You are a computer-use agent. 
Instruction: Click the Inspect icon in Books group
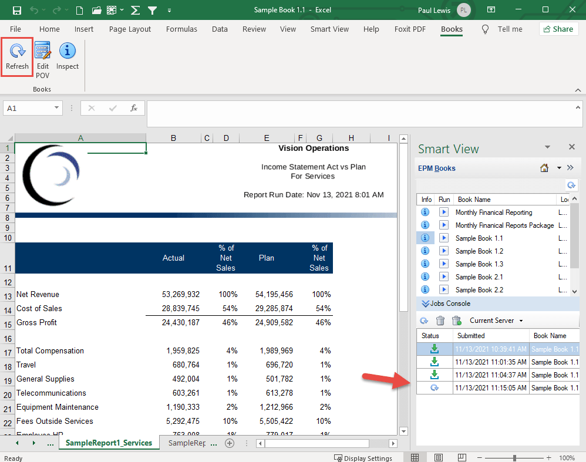click(x=68, y=57)
